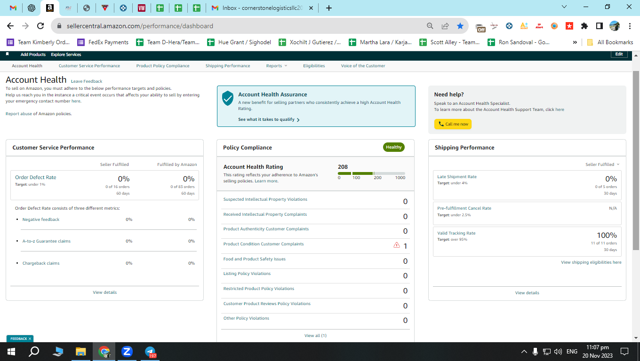Open Product Condition Customer Complaints
This screenshot has width=640, height=361.
click(264, 244)
